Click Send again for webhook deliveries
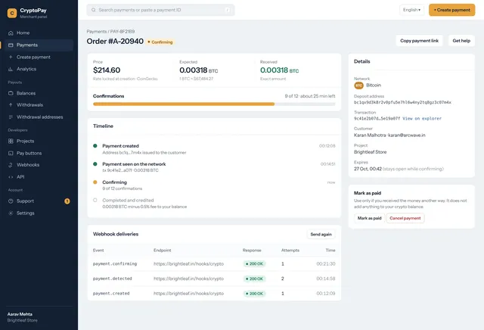 321,234
